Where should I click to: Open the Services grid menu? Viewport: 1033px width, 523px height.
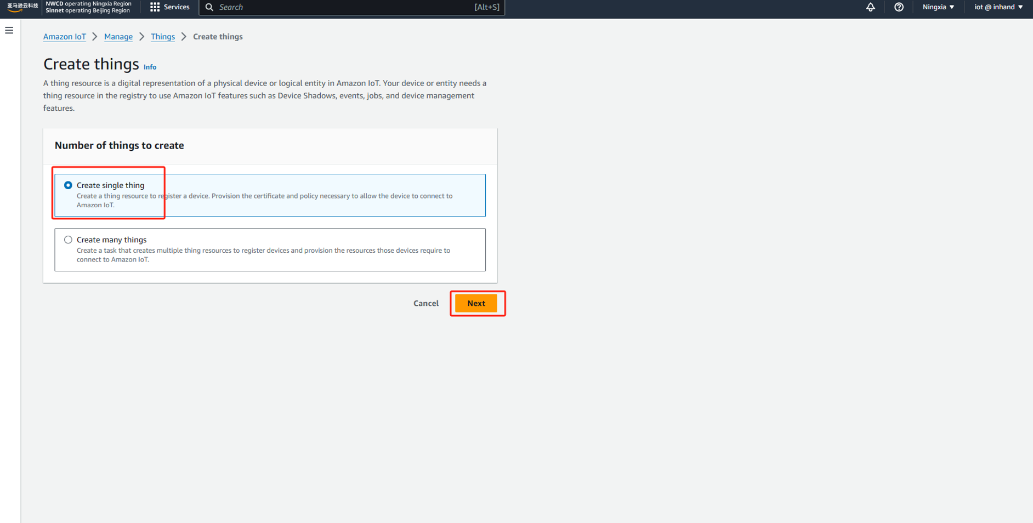pyautogui.click(x=170, y=7)
